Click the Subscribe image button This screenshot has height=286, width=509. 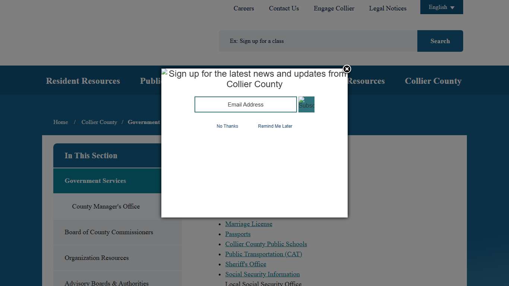tap(306, 104)
